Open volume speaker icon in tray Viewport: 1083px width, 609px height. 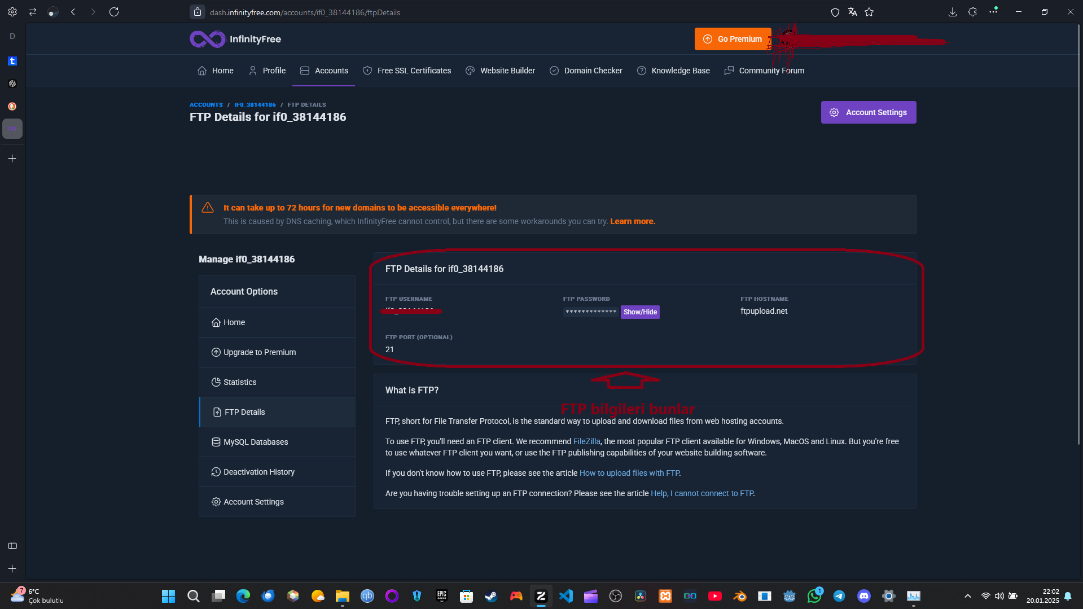999,596
